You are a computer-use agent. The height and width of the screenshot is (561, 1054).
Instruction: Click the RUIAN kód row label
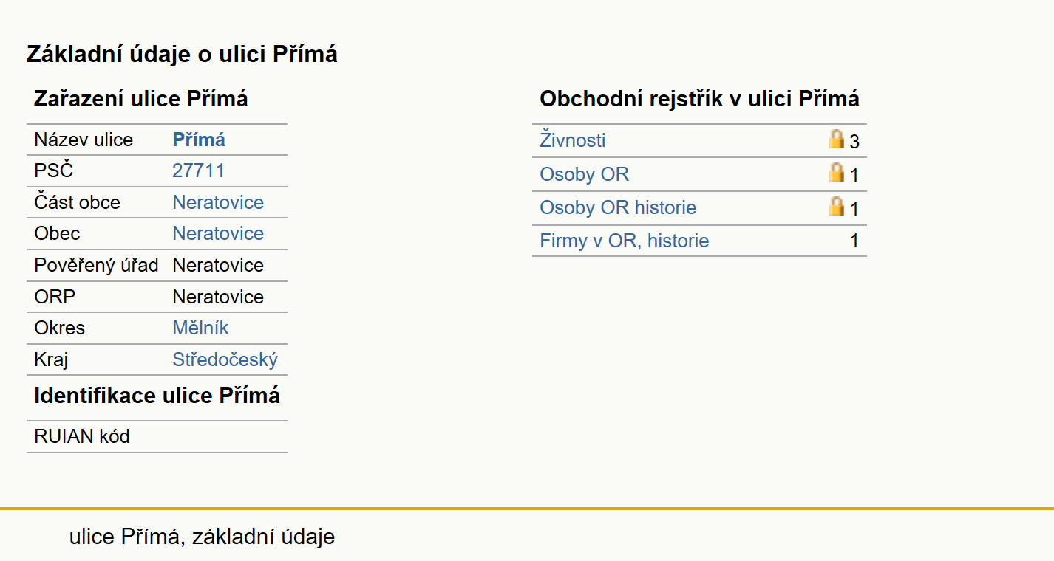tap(82, 436)
